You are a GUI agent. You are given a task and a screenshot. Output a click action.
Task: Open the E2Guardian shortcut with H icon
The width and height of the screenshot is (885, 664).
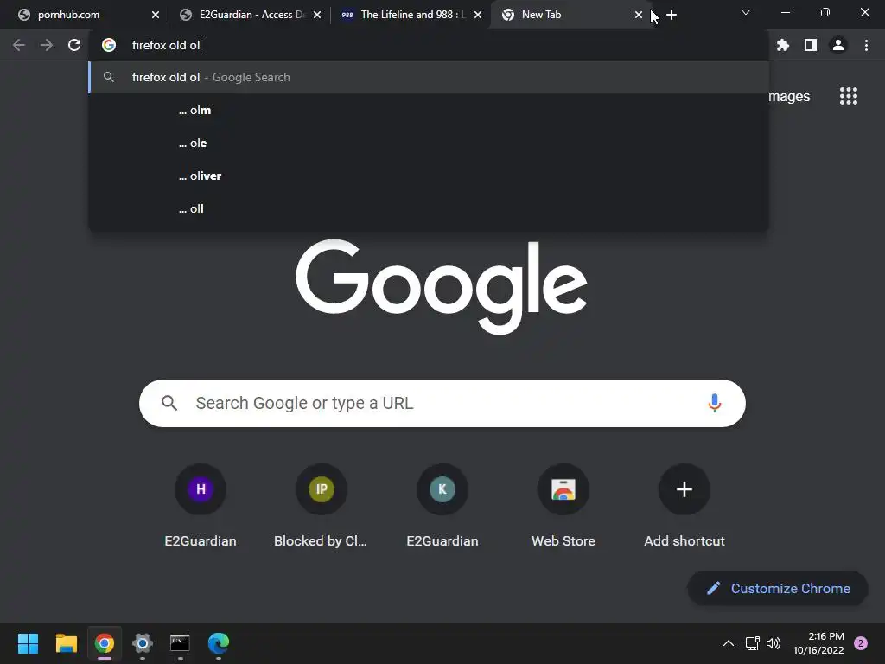point(201,505)
